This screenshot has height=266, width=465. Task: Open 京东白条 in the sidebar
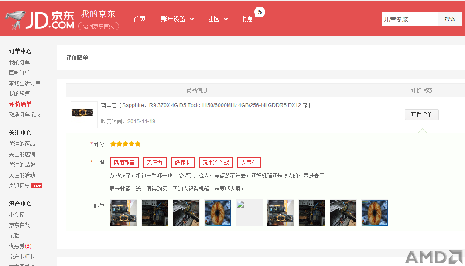(19, 225)
